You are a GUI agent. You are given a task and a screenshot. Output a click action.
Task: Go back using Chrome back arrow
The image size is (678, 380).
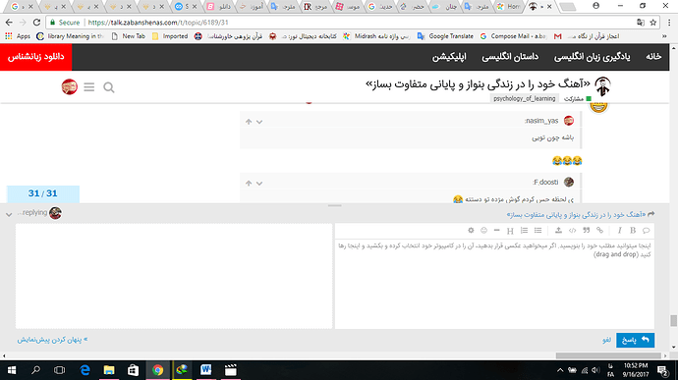tap(9, 23)
